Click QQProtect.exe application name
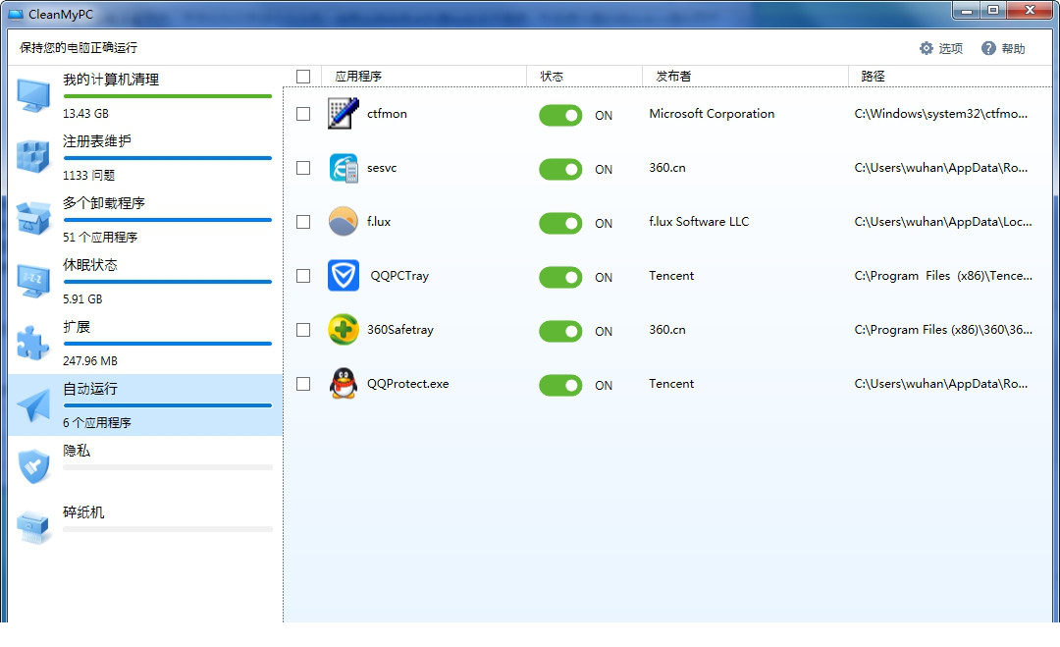 click(x=407, y=384)
